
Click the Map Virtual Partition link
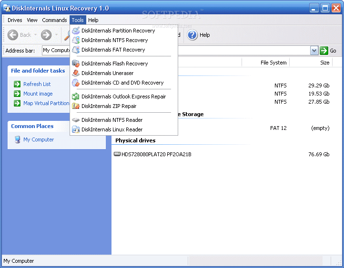[x=46, y=103]
